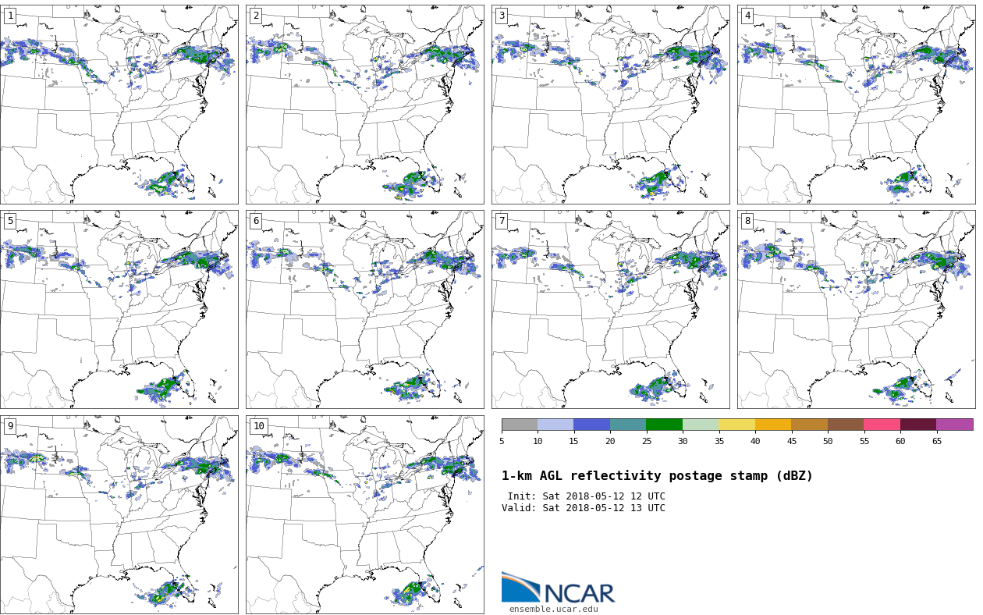This screenshot has height=615, width=983.
Task: Click the Valid time text line
Action: tap(584, 508)
